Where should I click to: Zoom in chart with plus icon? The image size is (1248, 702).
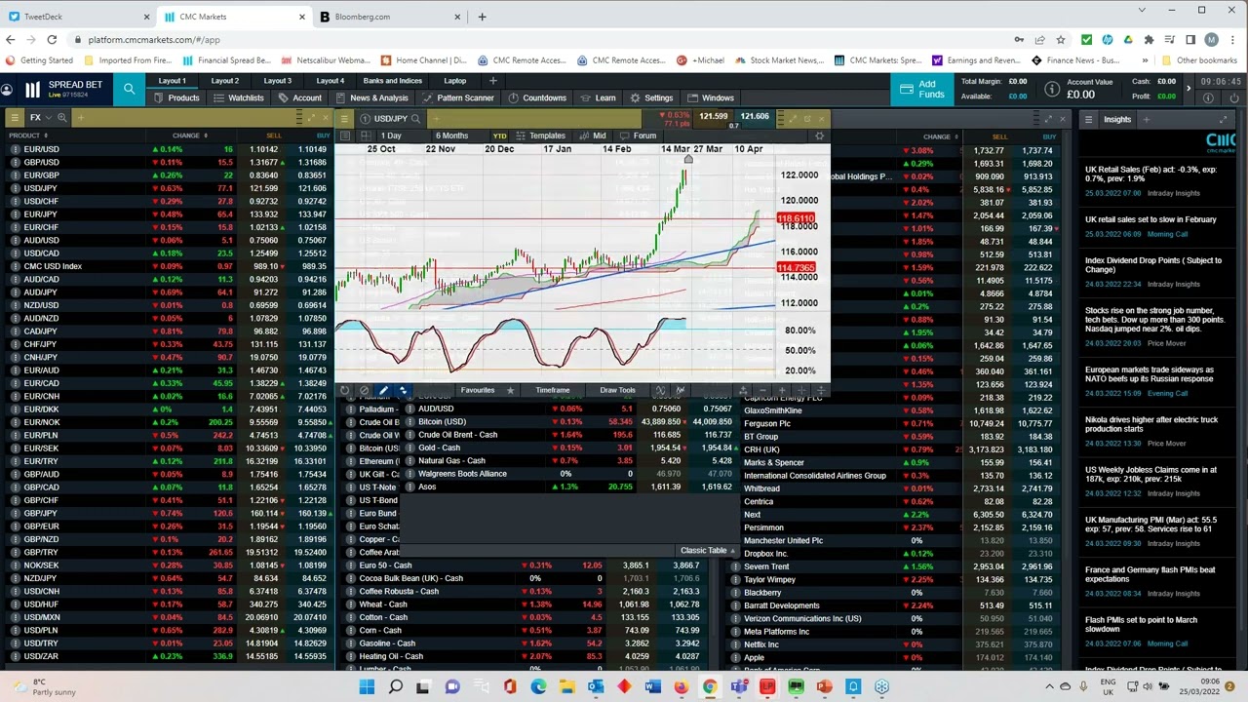coord(781,390)
